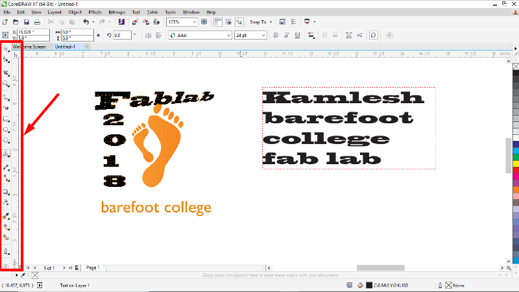
Task: Select the Shape edit tool
Action: coord(6,60)
